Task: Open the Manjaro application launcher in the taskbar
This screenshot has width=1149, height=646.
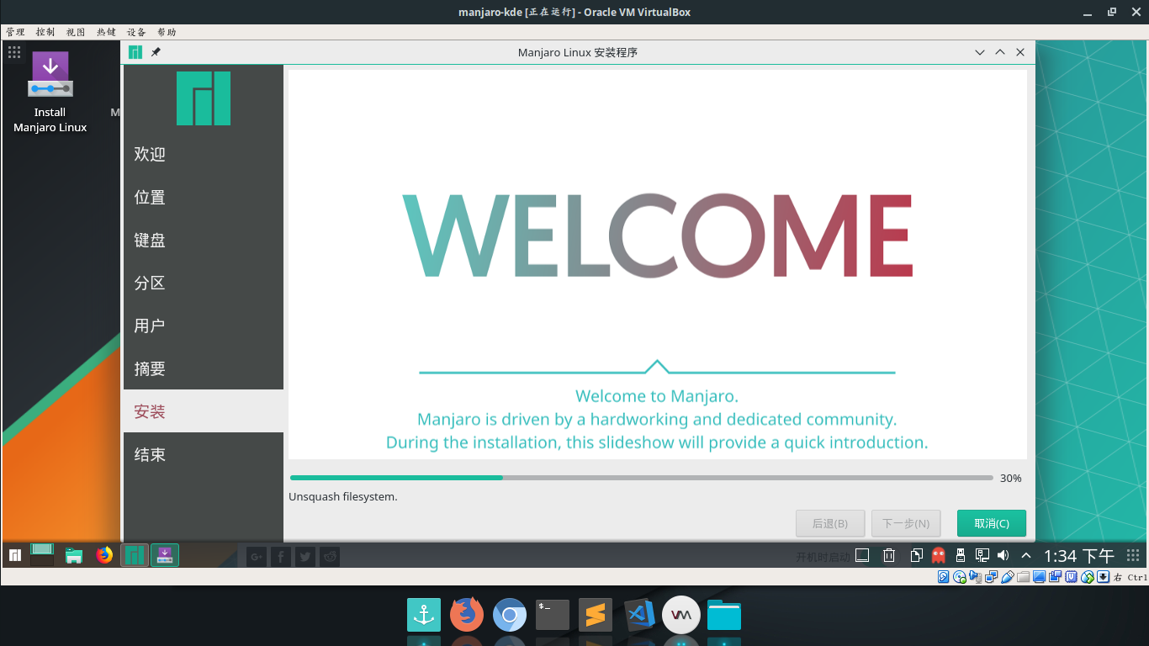Action: [x=15, y=555]
